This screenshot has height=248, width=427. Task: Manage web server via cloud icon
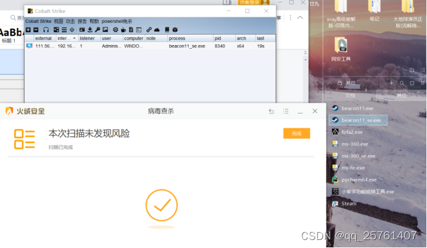[x=157, y=30]
